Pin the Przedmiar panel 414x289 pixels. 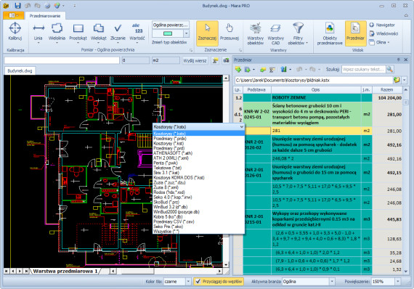399,60
